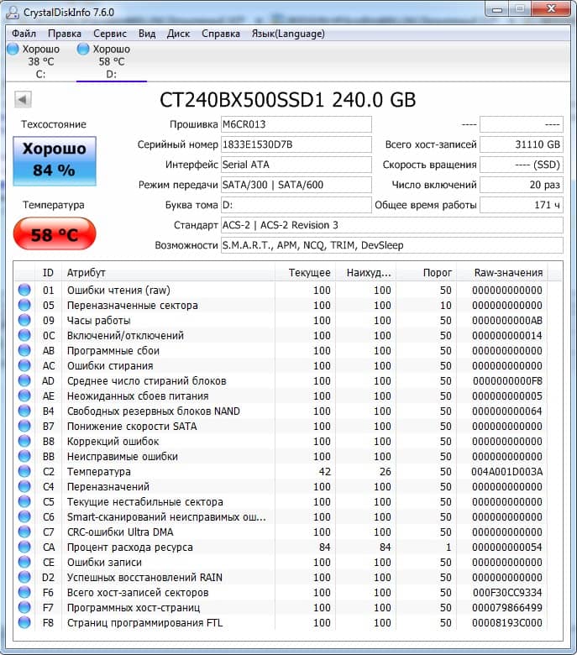Open the Сервис menu
The image size is (577, 655).
point(110,34)
